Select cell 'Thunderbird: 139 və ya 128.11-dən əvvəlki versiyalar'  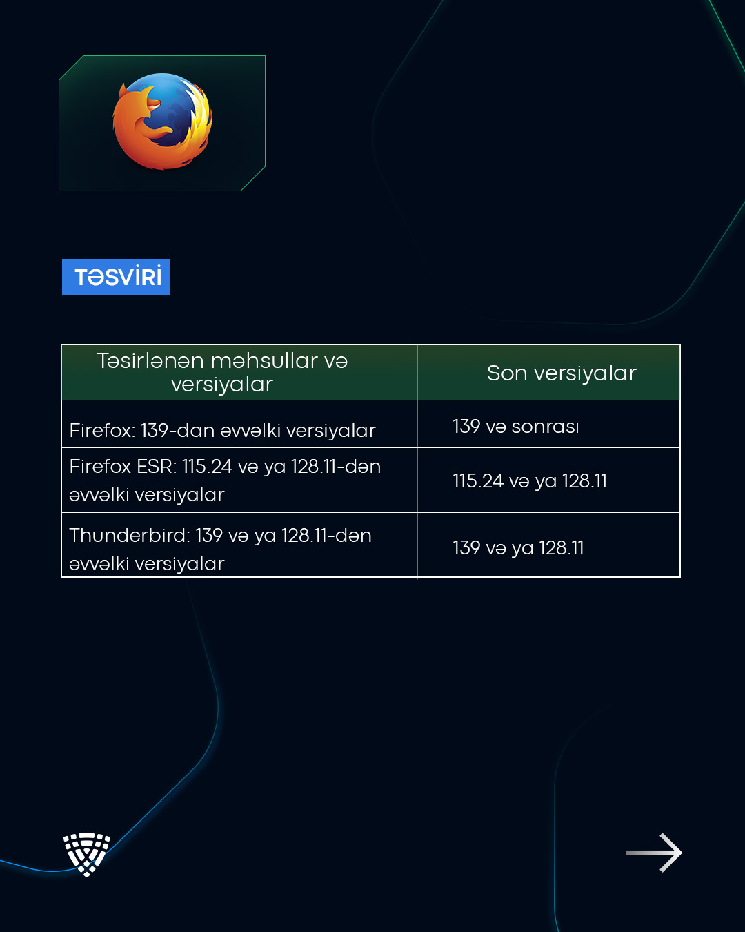pos(239,545)
